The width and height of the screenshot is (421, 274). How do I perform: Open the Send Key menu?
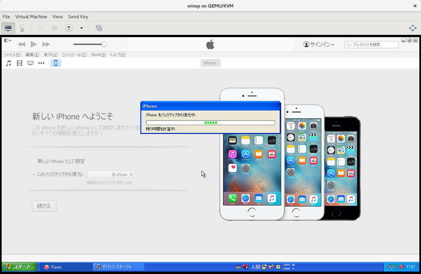[x=78, y=17]
